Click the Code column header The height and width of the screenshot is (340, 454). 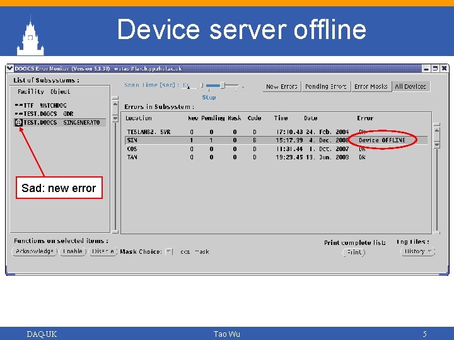coord(255,118)
